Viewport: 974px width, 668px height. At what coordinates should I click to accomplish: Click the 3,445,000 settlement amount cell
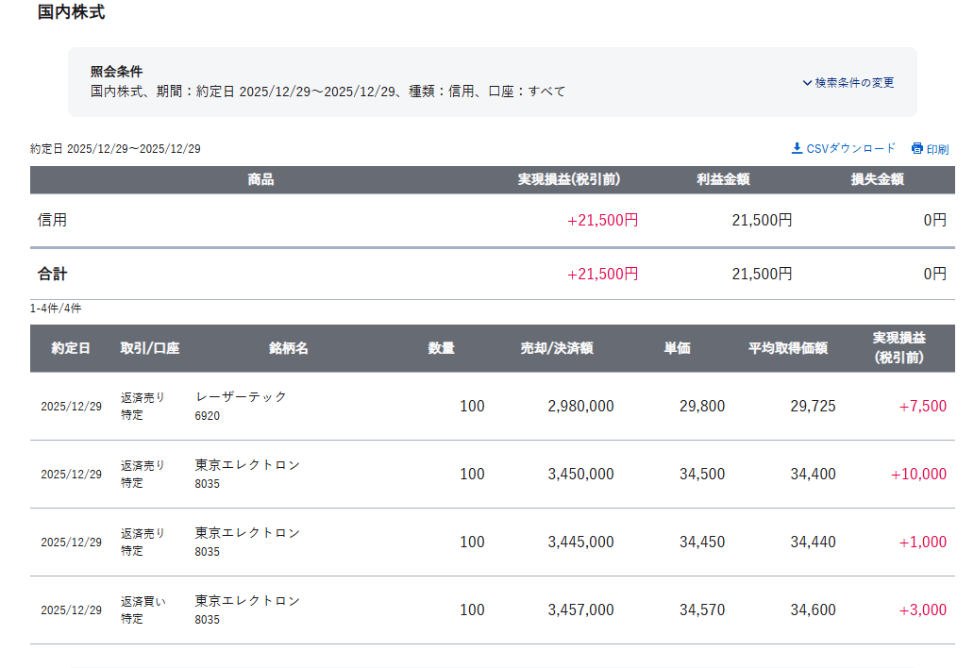[x=580, y=542]
